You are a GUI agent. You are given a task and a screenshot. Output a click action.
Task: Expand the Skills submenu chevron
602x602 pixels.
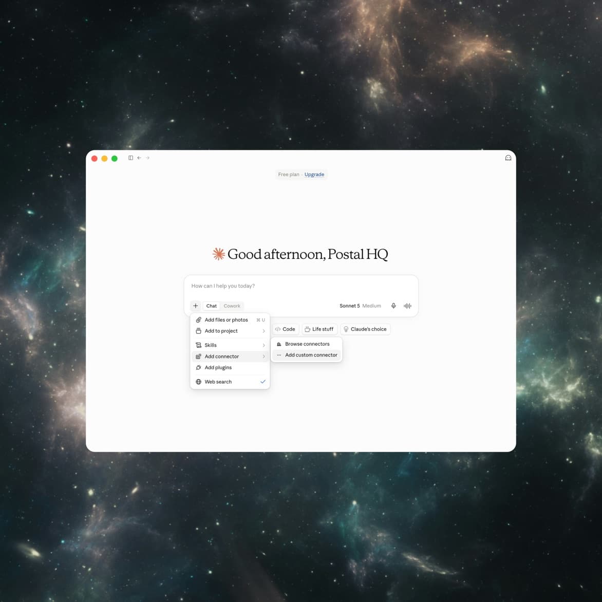click(264, 345)
